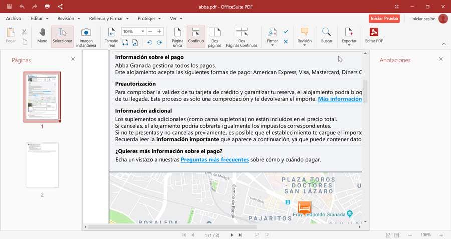Go to first page in status bar

tap(184, 235)
